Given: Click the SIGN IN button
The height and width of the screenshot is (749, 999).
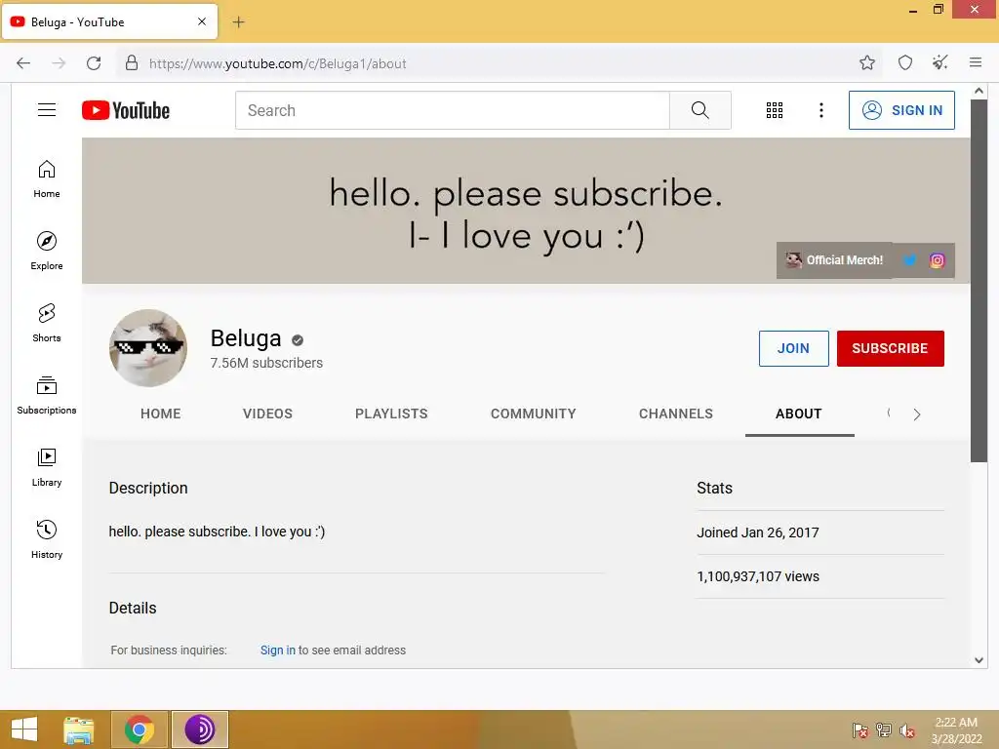Looking at the screenshot, I should [901, 110].
